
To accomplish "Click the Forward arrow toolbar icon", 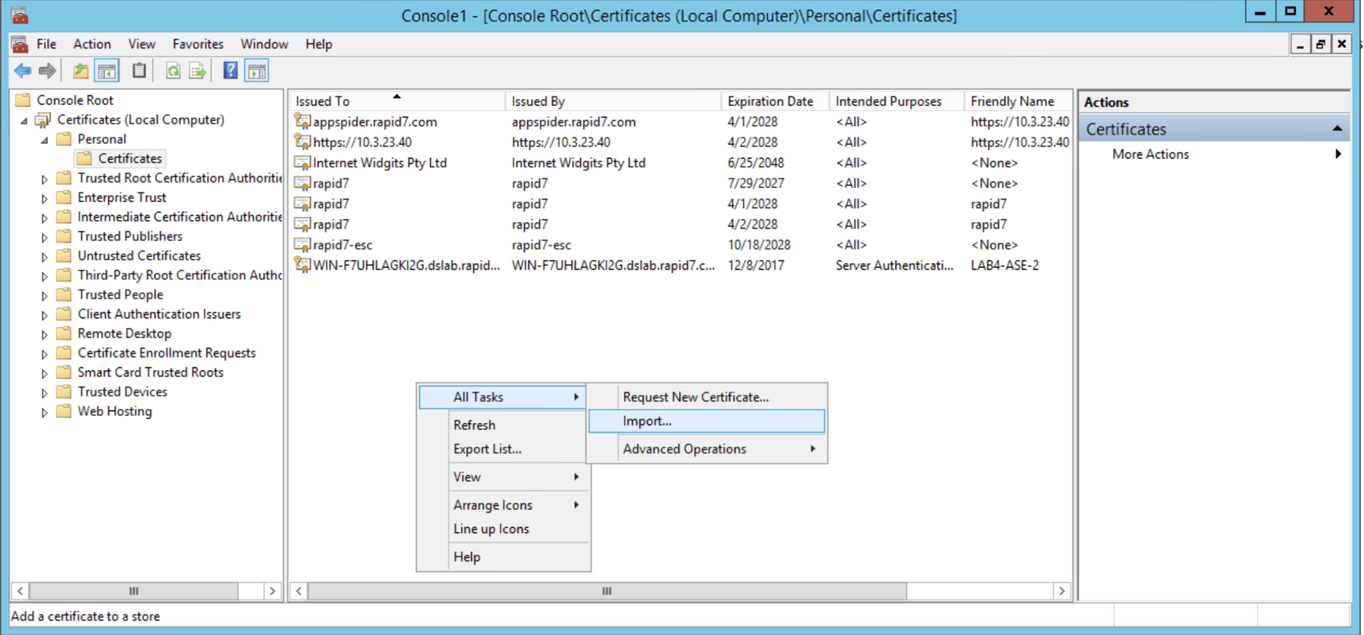I will click(x=47, y=71).
